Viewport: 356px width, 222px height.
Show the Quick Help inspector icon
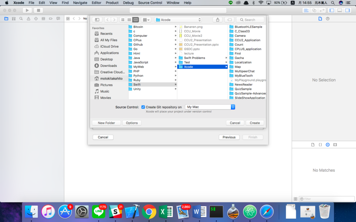point(327,19)
